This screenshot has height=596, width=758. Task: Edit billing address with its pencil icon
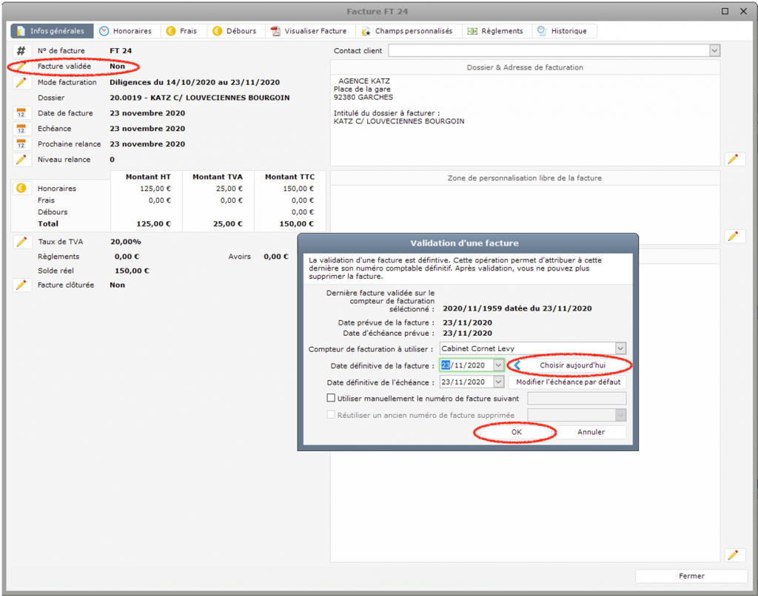[x=734, y=159]
